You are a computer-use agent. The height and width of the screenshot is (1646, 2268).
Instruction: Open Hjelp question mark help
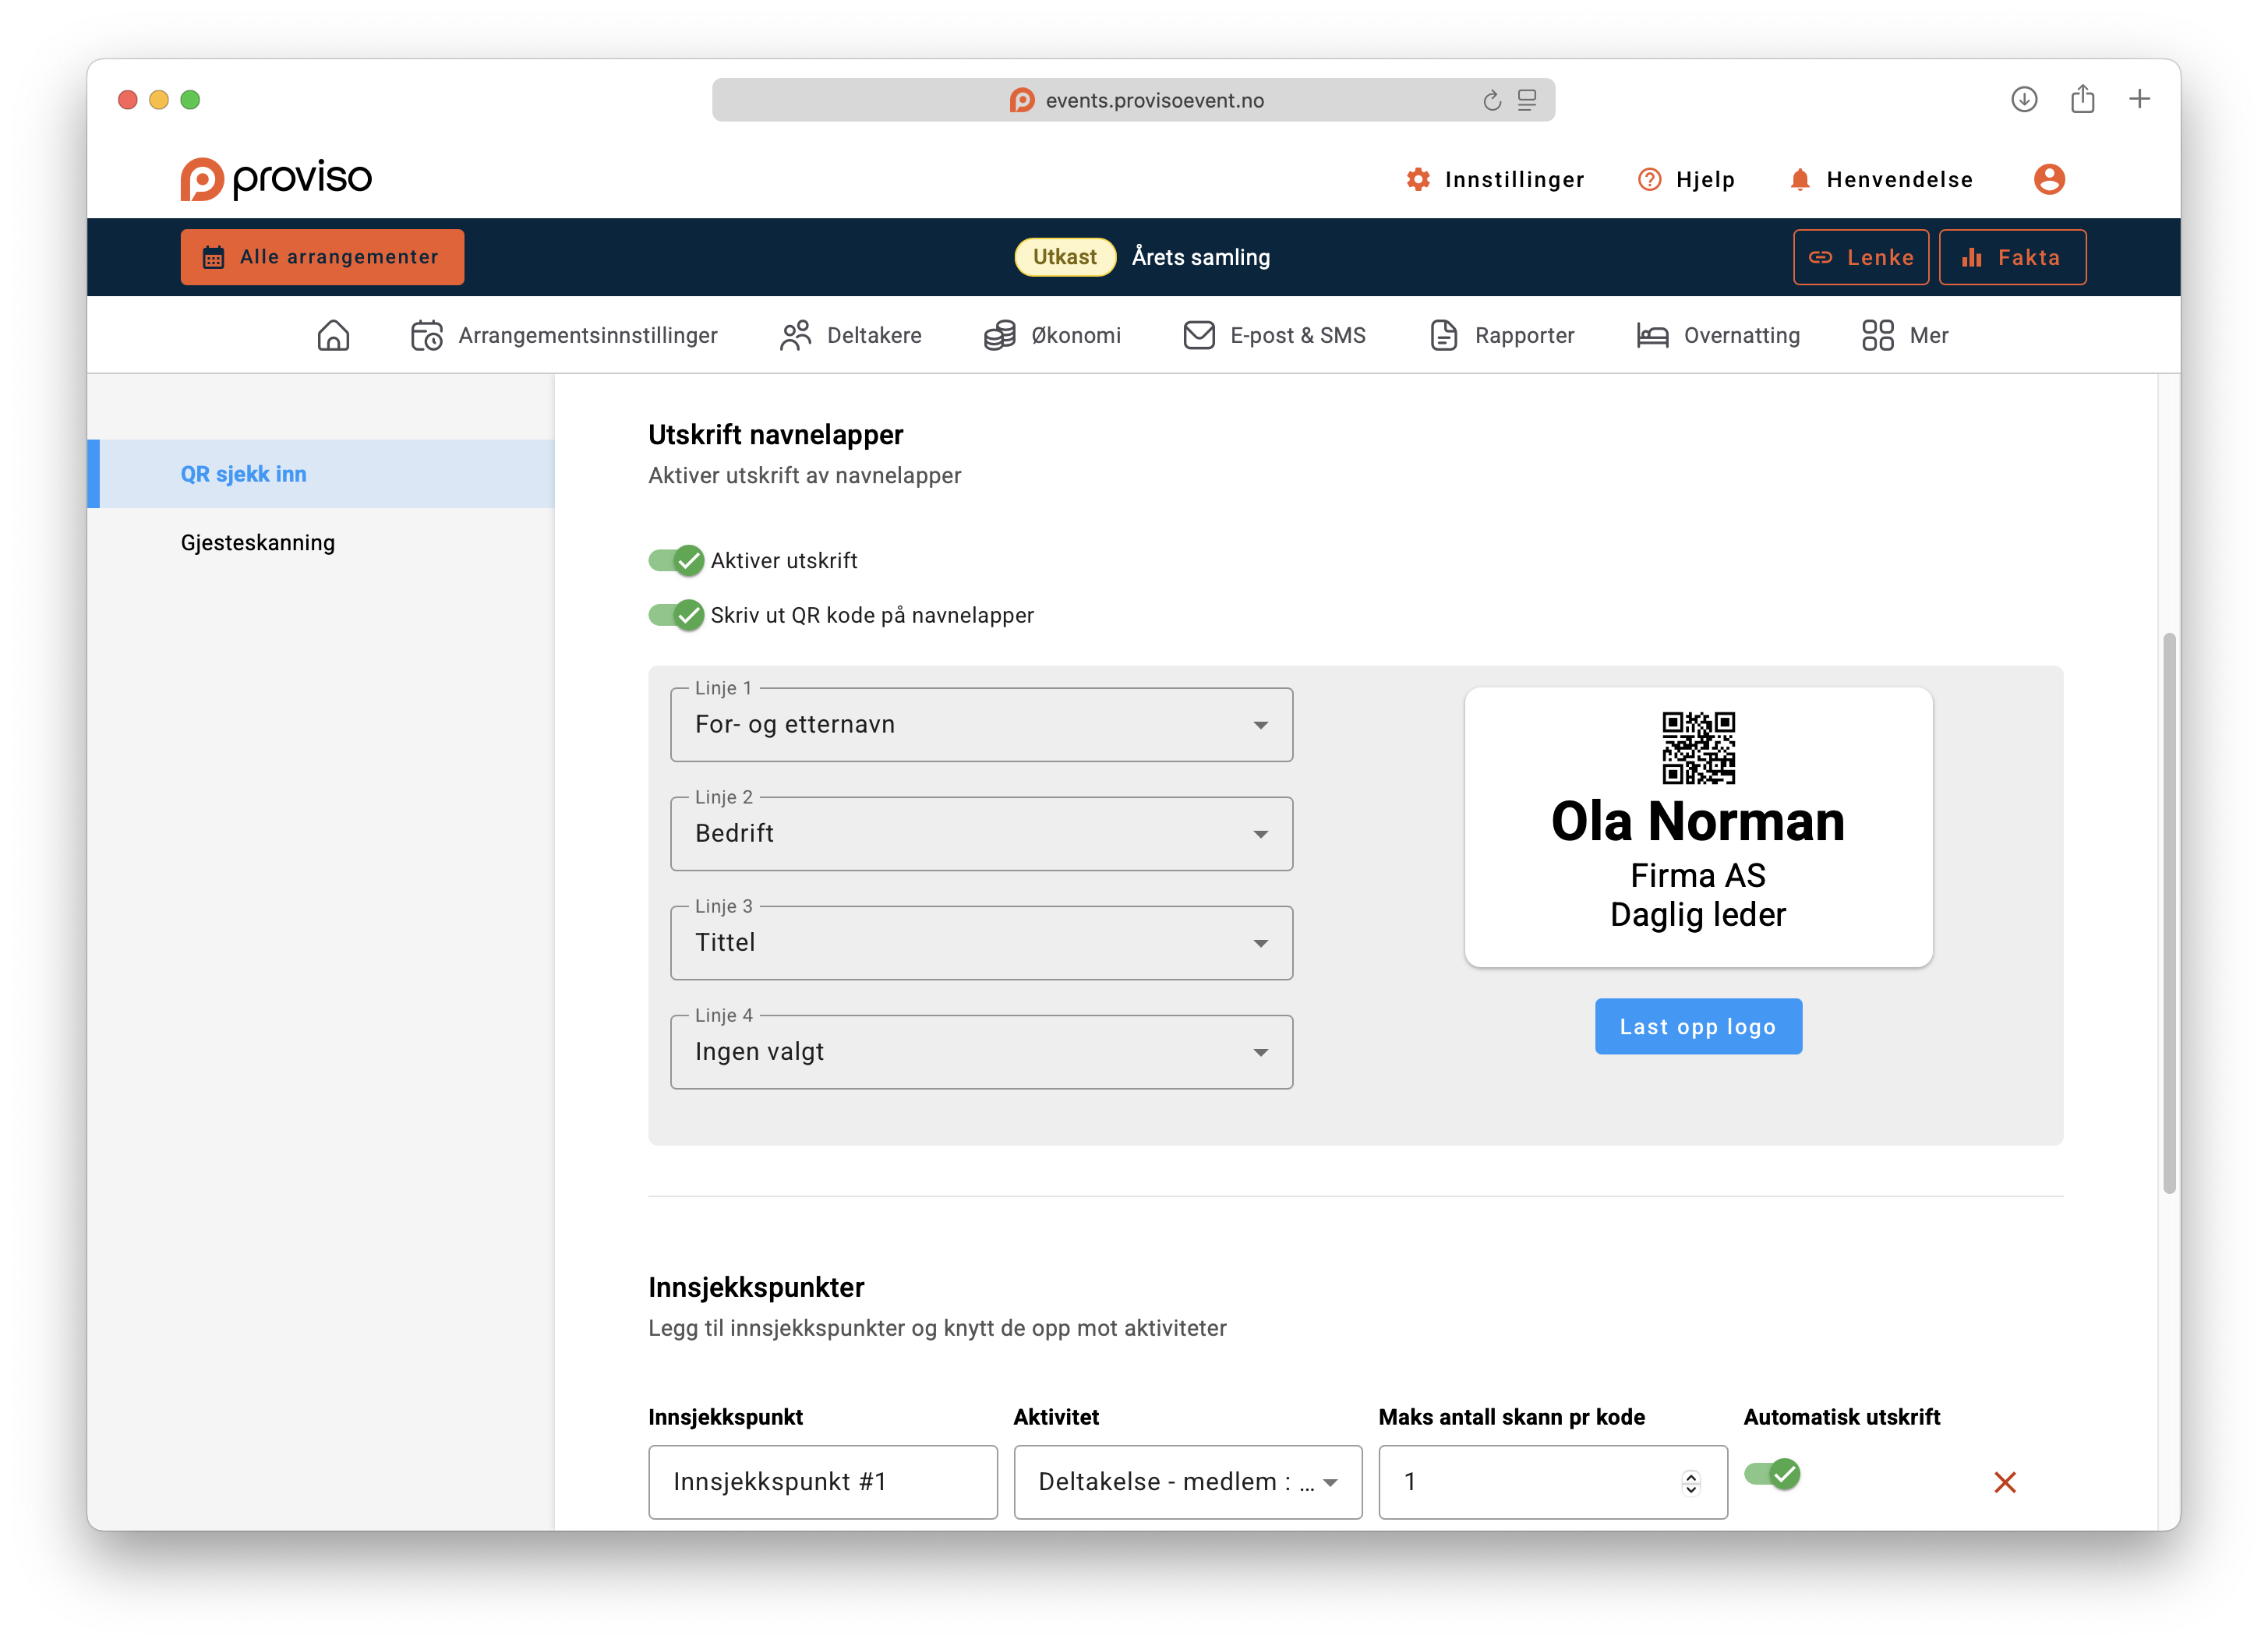coord(1686,180)
